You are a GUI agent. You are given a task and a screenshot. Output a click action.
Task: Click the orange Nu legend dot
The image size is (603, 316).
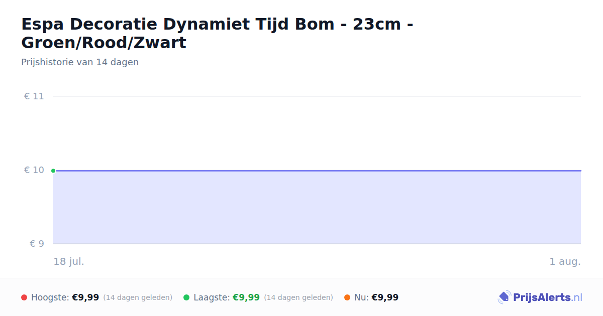tap(347, 297)
